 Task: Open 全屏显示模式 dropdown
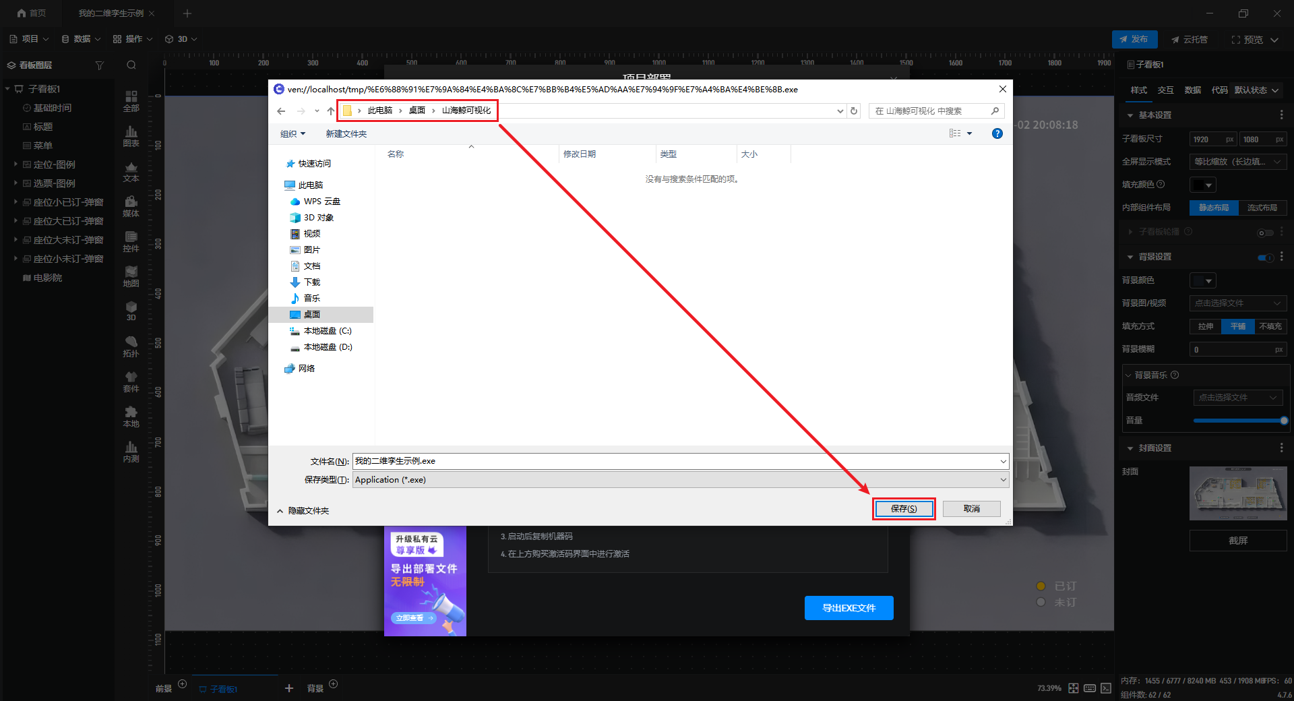[1238, 162]
